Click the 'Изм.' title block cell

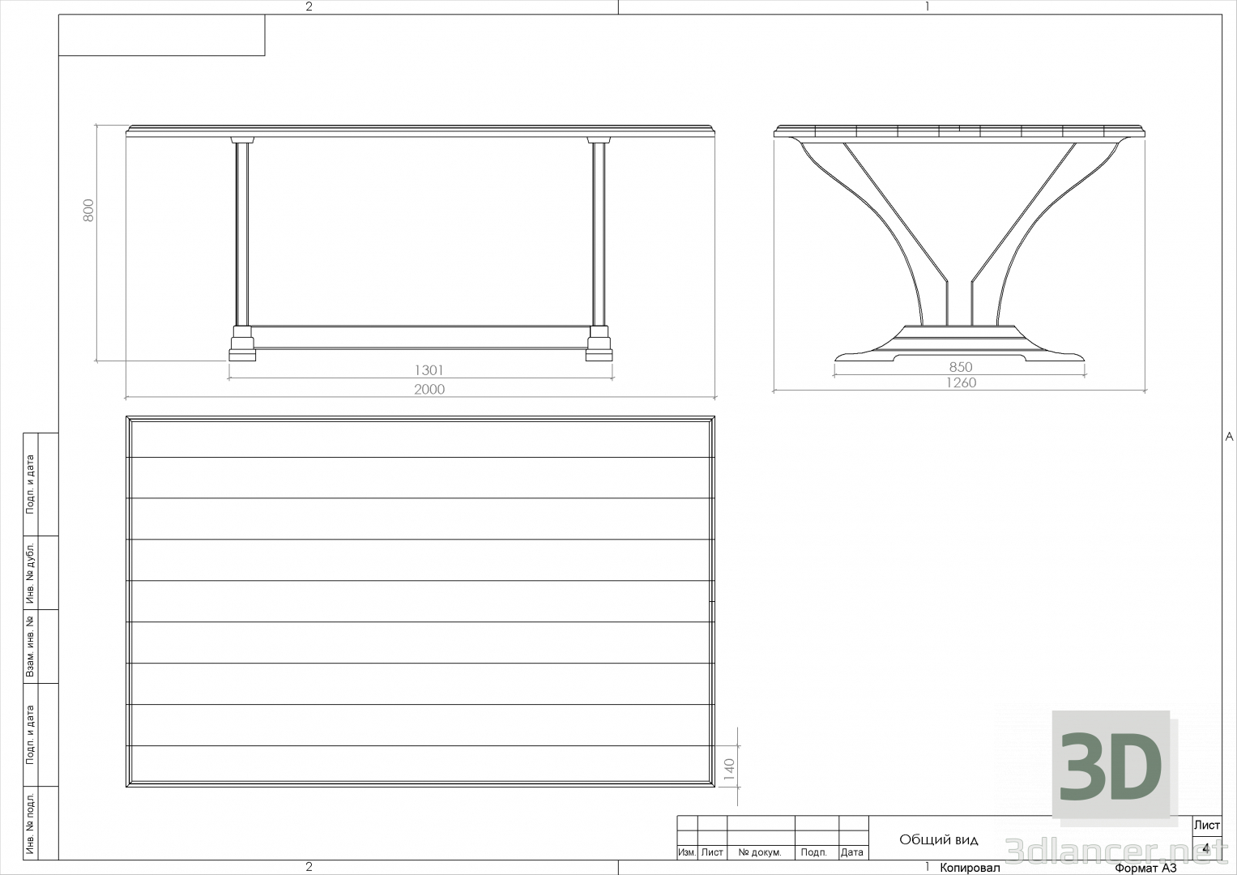click(687, 852)
